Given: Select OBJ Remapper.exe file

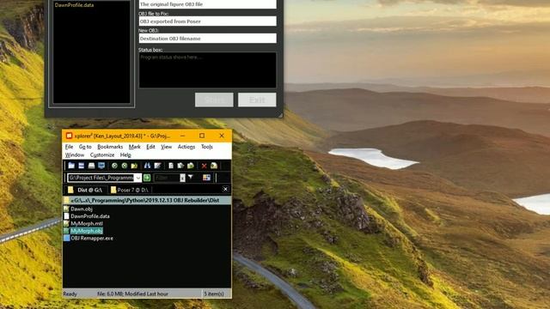Looking at the screenshot, I should 92,239.
